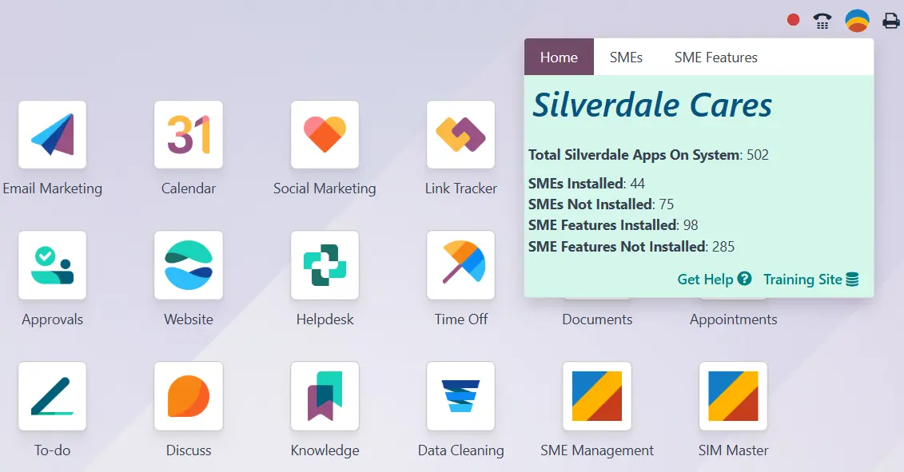Open the SME Features tab
Screen dimensions: 904x472
pyautogui.click(x=716, y=57)
